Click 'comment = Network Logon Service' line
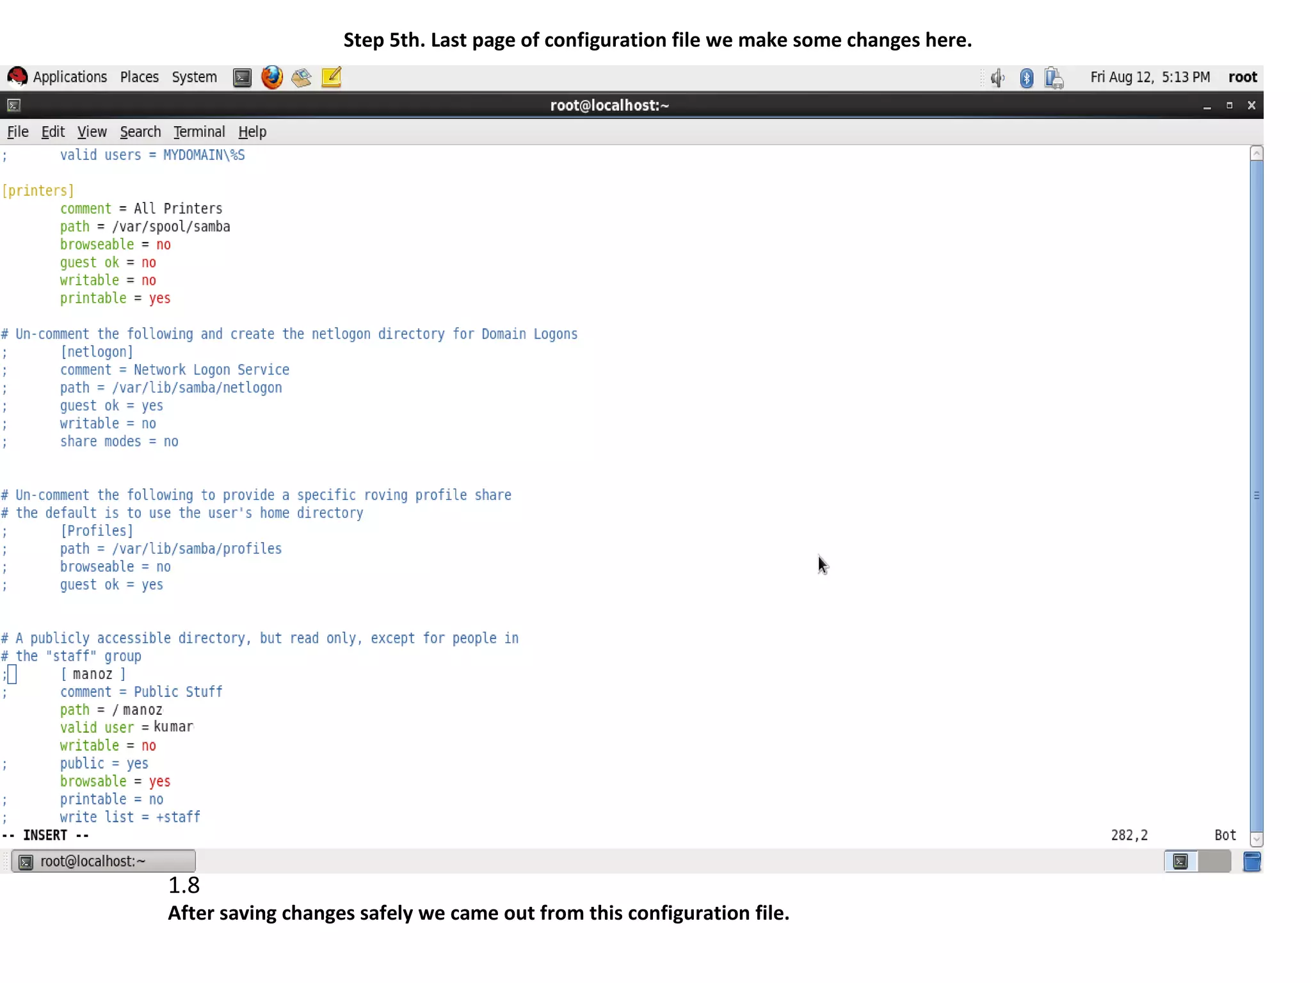 [175, 370]
